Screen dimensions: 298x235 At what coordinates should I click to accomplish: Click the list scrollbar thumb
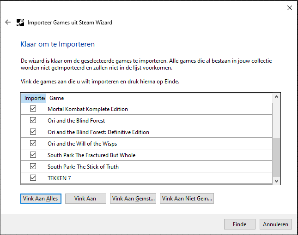pyautogui.click(x=277, y=158)
